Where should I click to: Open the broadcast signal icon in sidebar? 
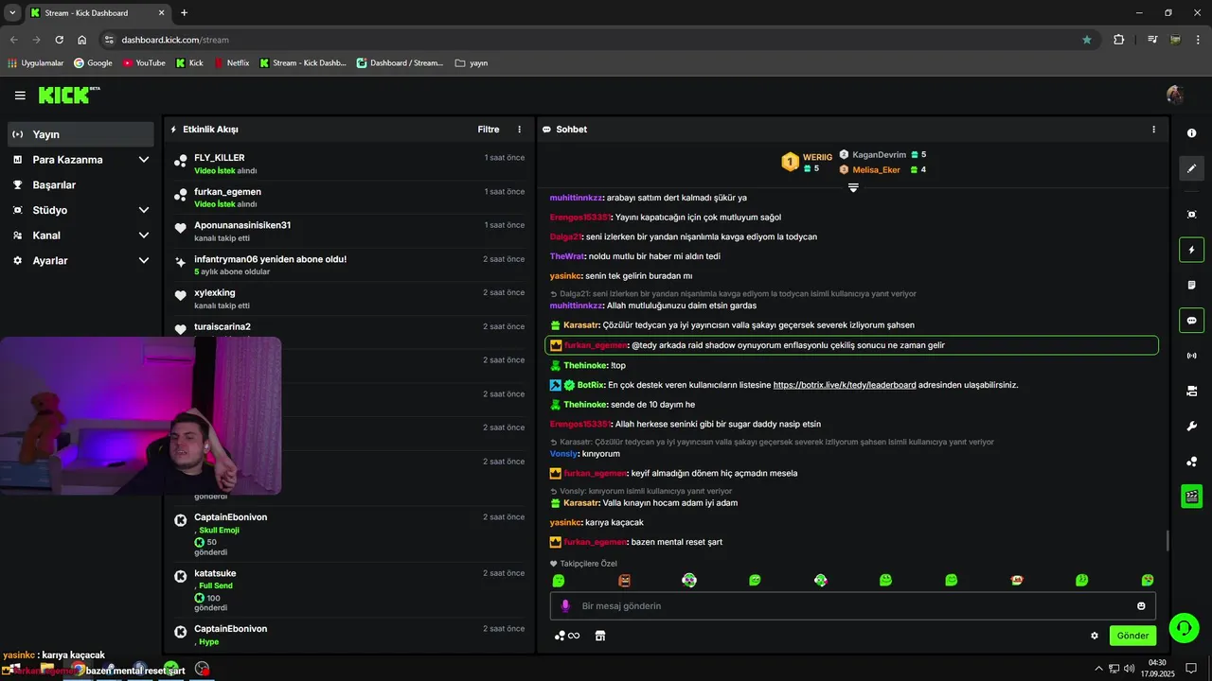pyautogui.click(x=1192, y=356)
